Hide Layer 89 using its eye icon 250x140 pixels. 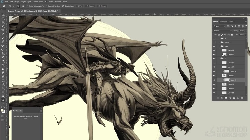pos(214,50)
